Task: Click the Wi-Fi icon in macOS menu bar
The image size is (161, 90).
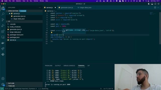Action: (143, 1)
